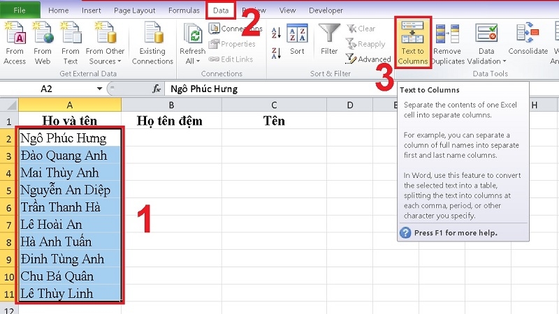559x314 pixels.
Task: Select row 1 header
Action: click(9, 121)
